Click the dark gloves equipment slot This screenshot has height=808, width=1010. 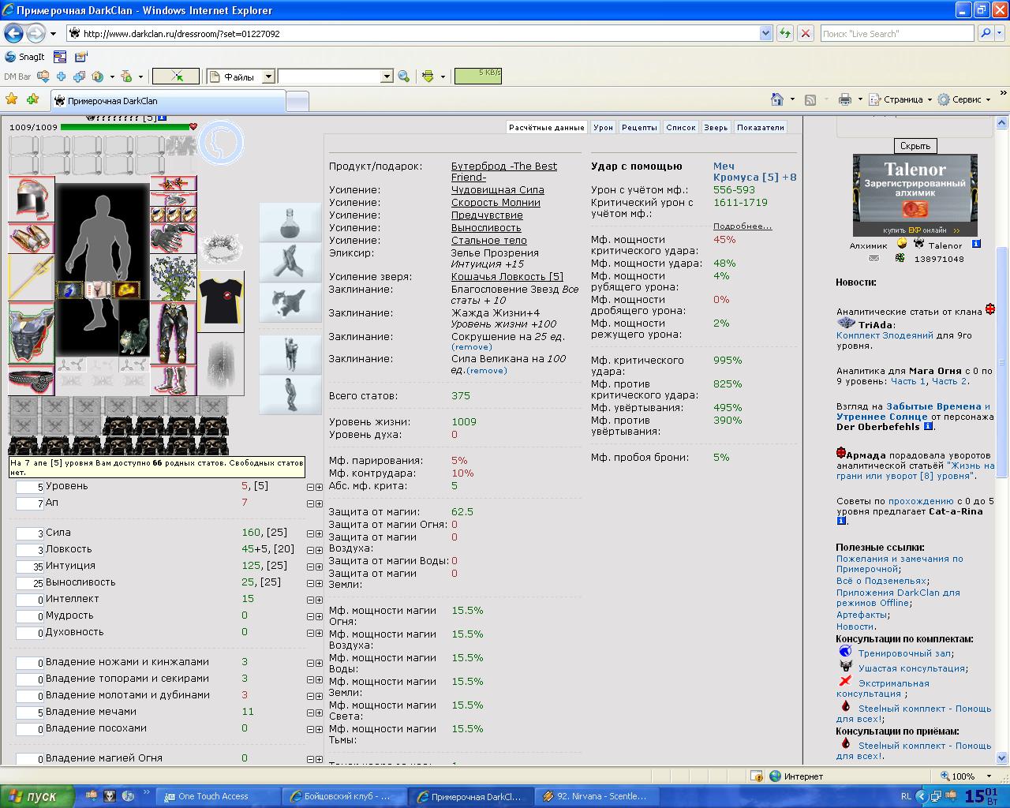coord(174,238)
